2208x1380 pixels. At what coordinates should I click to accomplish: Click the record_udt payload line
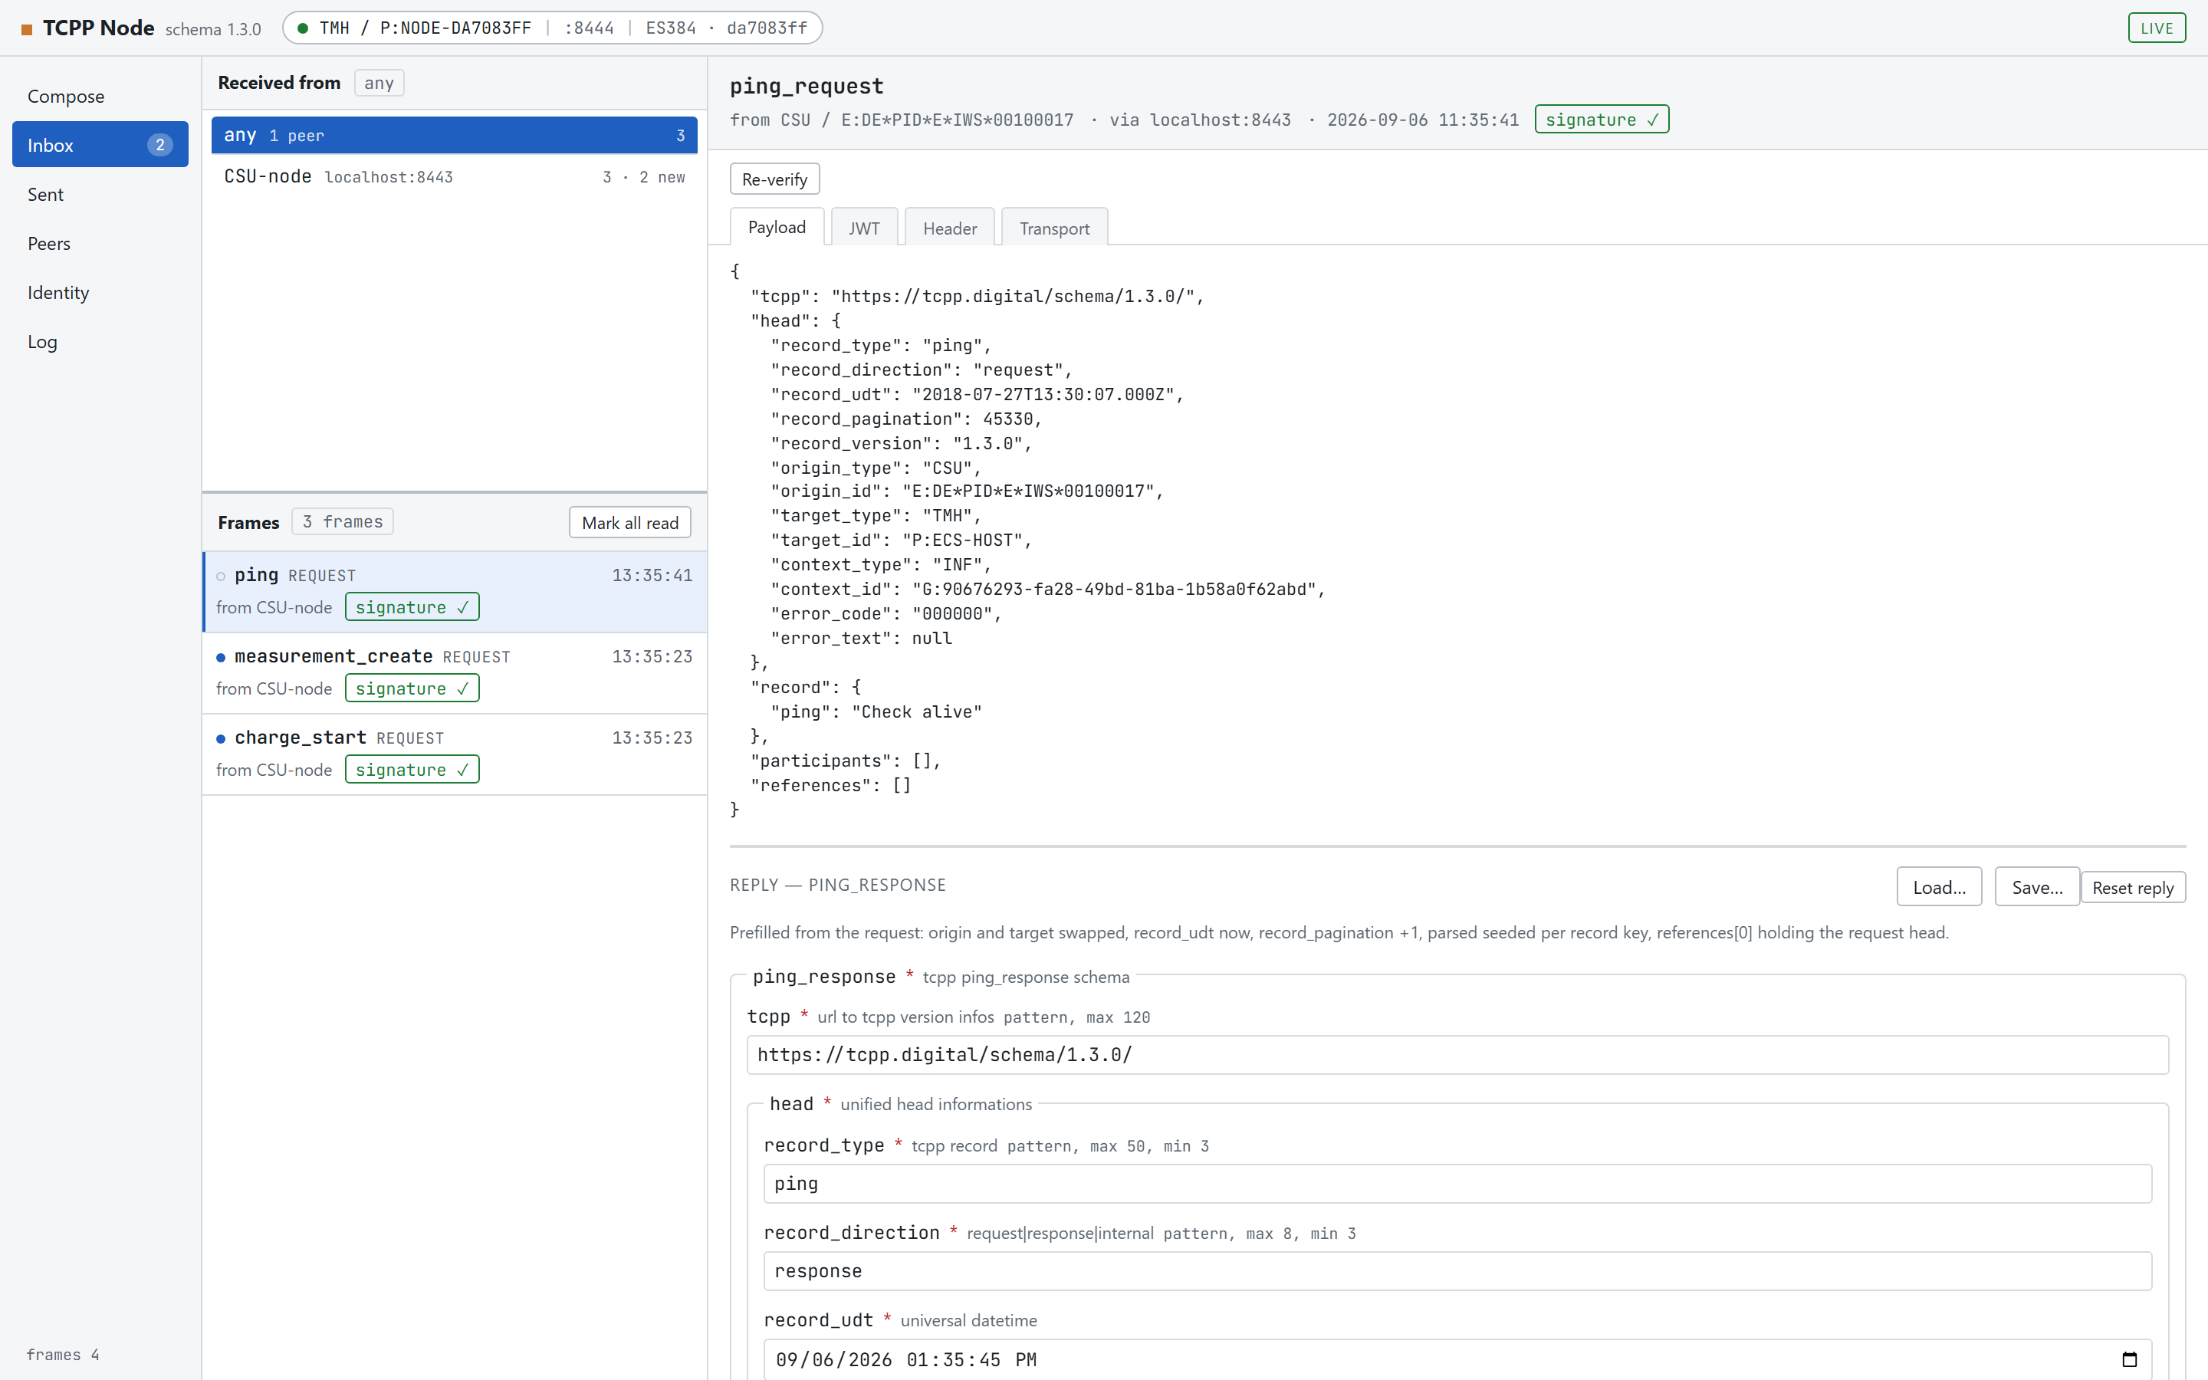[978, 394]
